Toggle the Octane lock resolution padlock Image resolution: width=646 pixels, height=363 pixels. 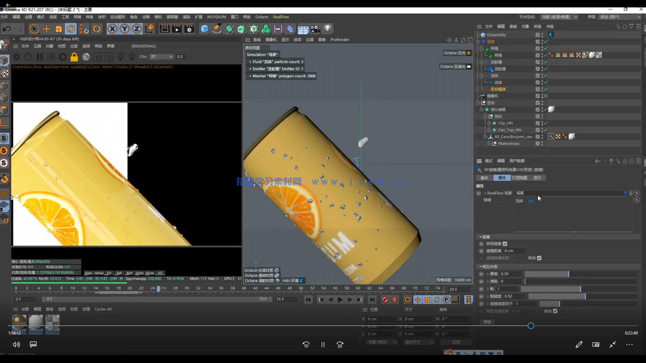click(x=74, y=57)
